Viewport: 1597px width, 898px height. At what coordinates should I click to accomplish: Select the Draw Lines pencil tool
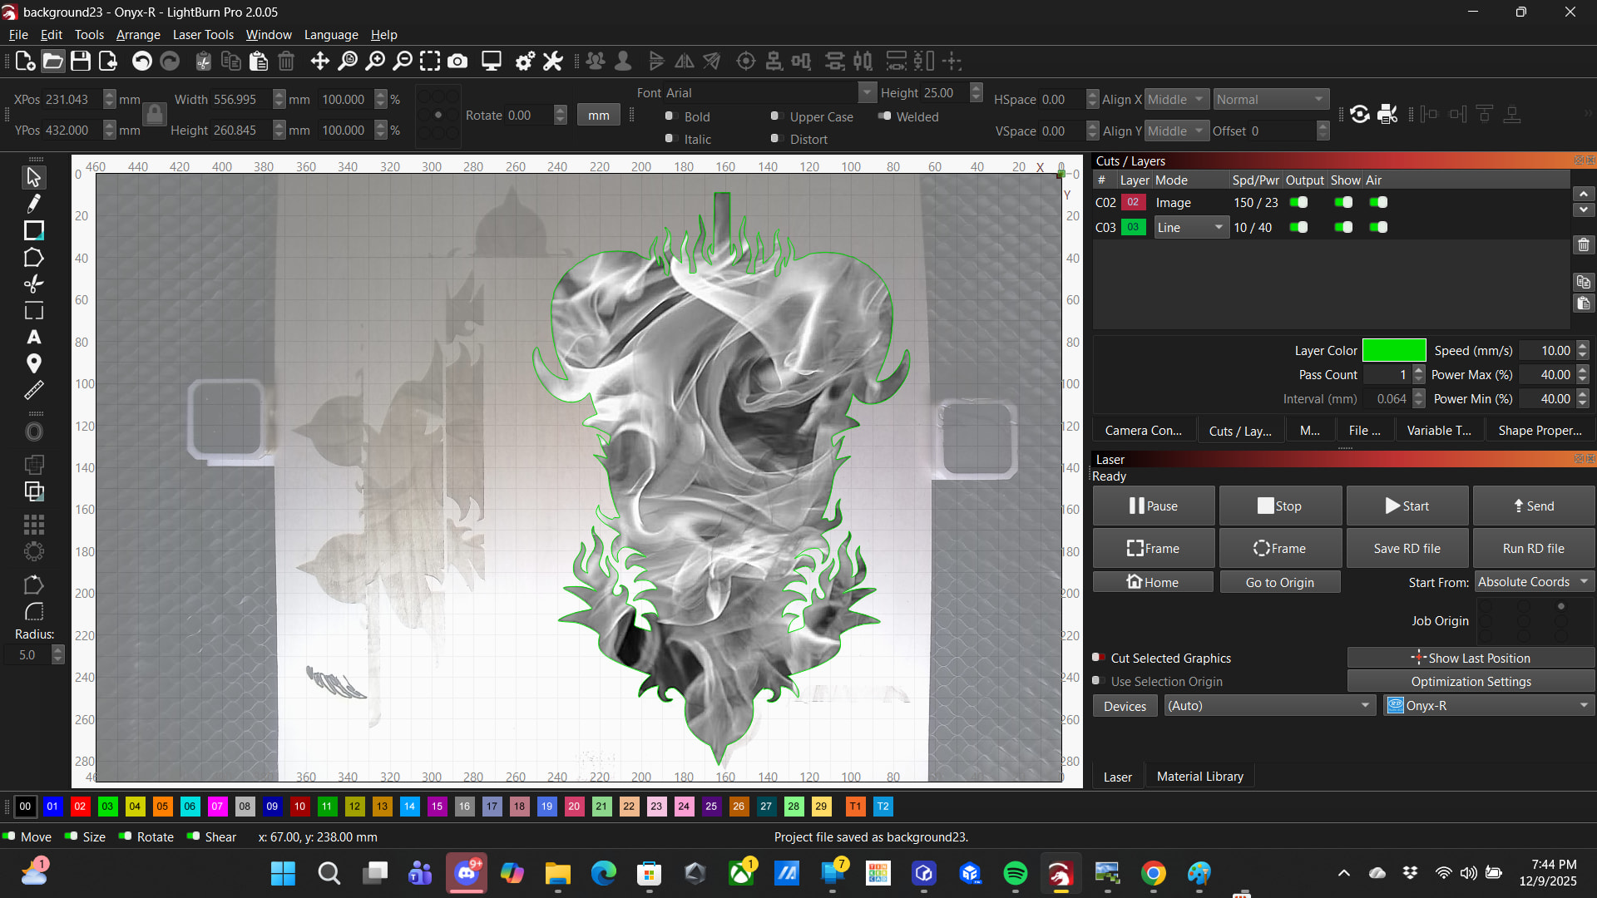pos(33,204)
